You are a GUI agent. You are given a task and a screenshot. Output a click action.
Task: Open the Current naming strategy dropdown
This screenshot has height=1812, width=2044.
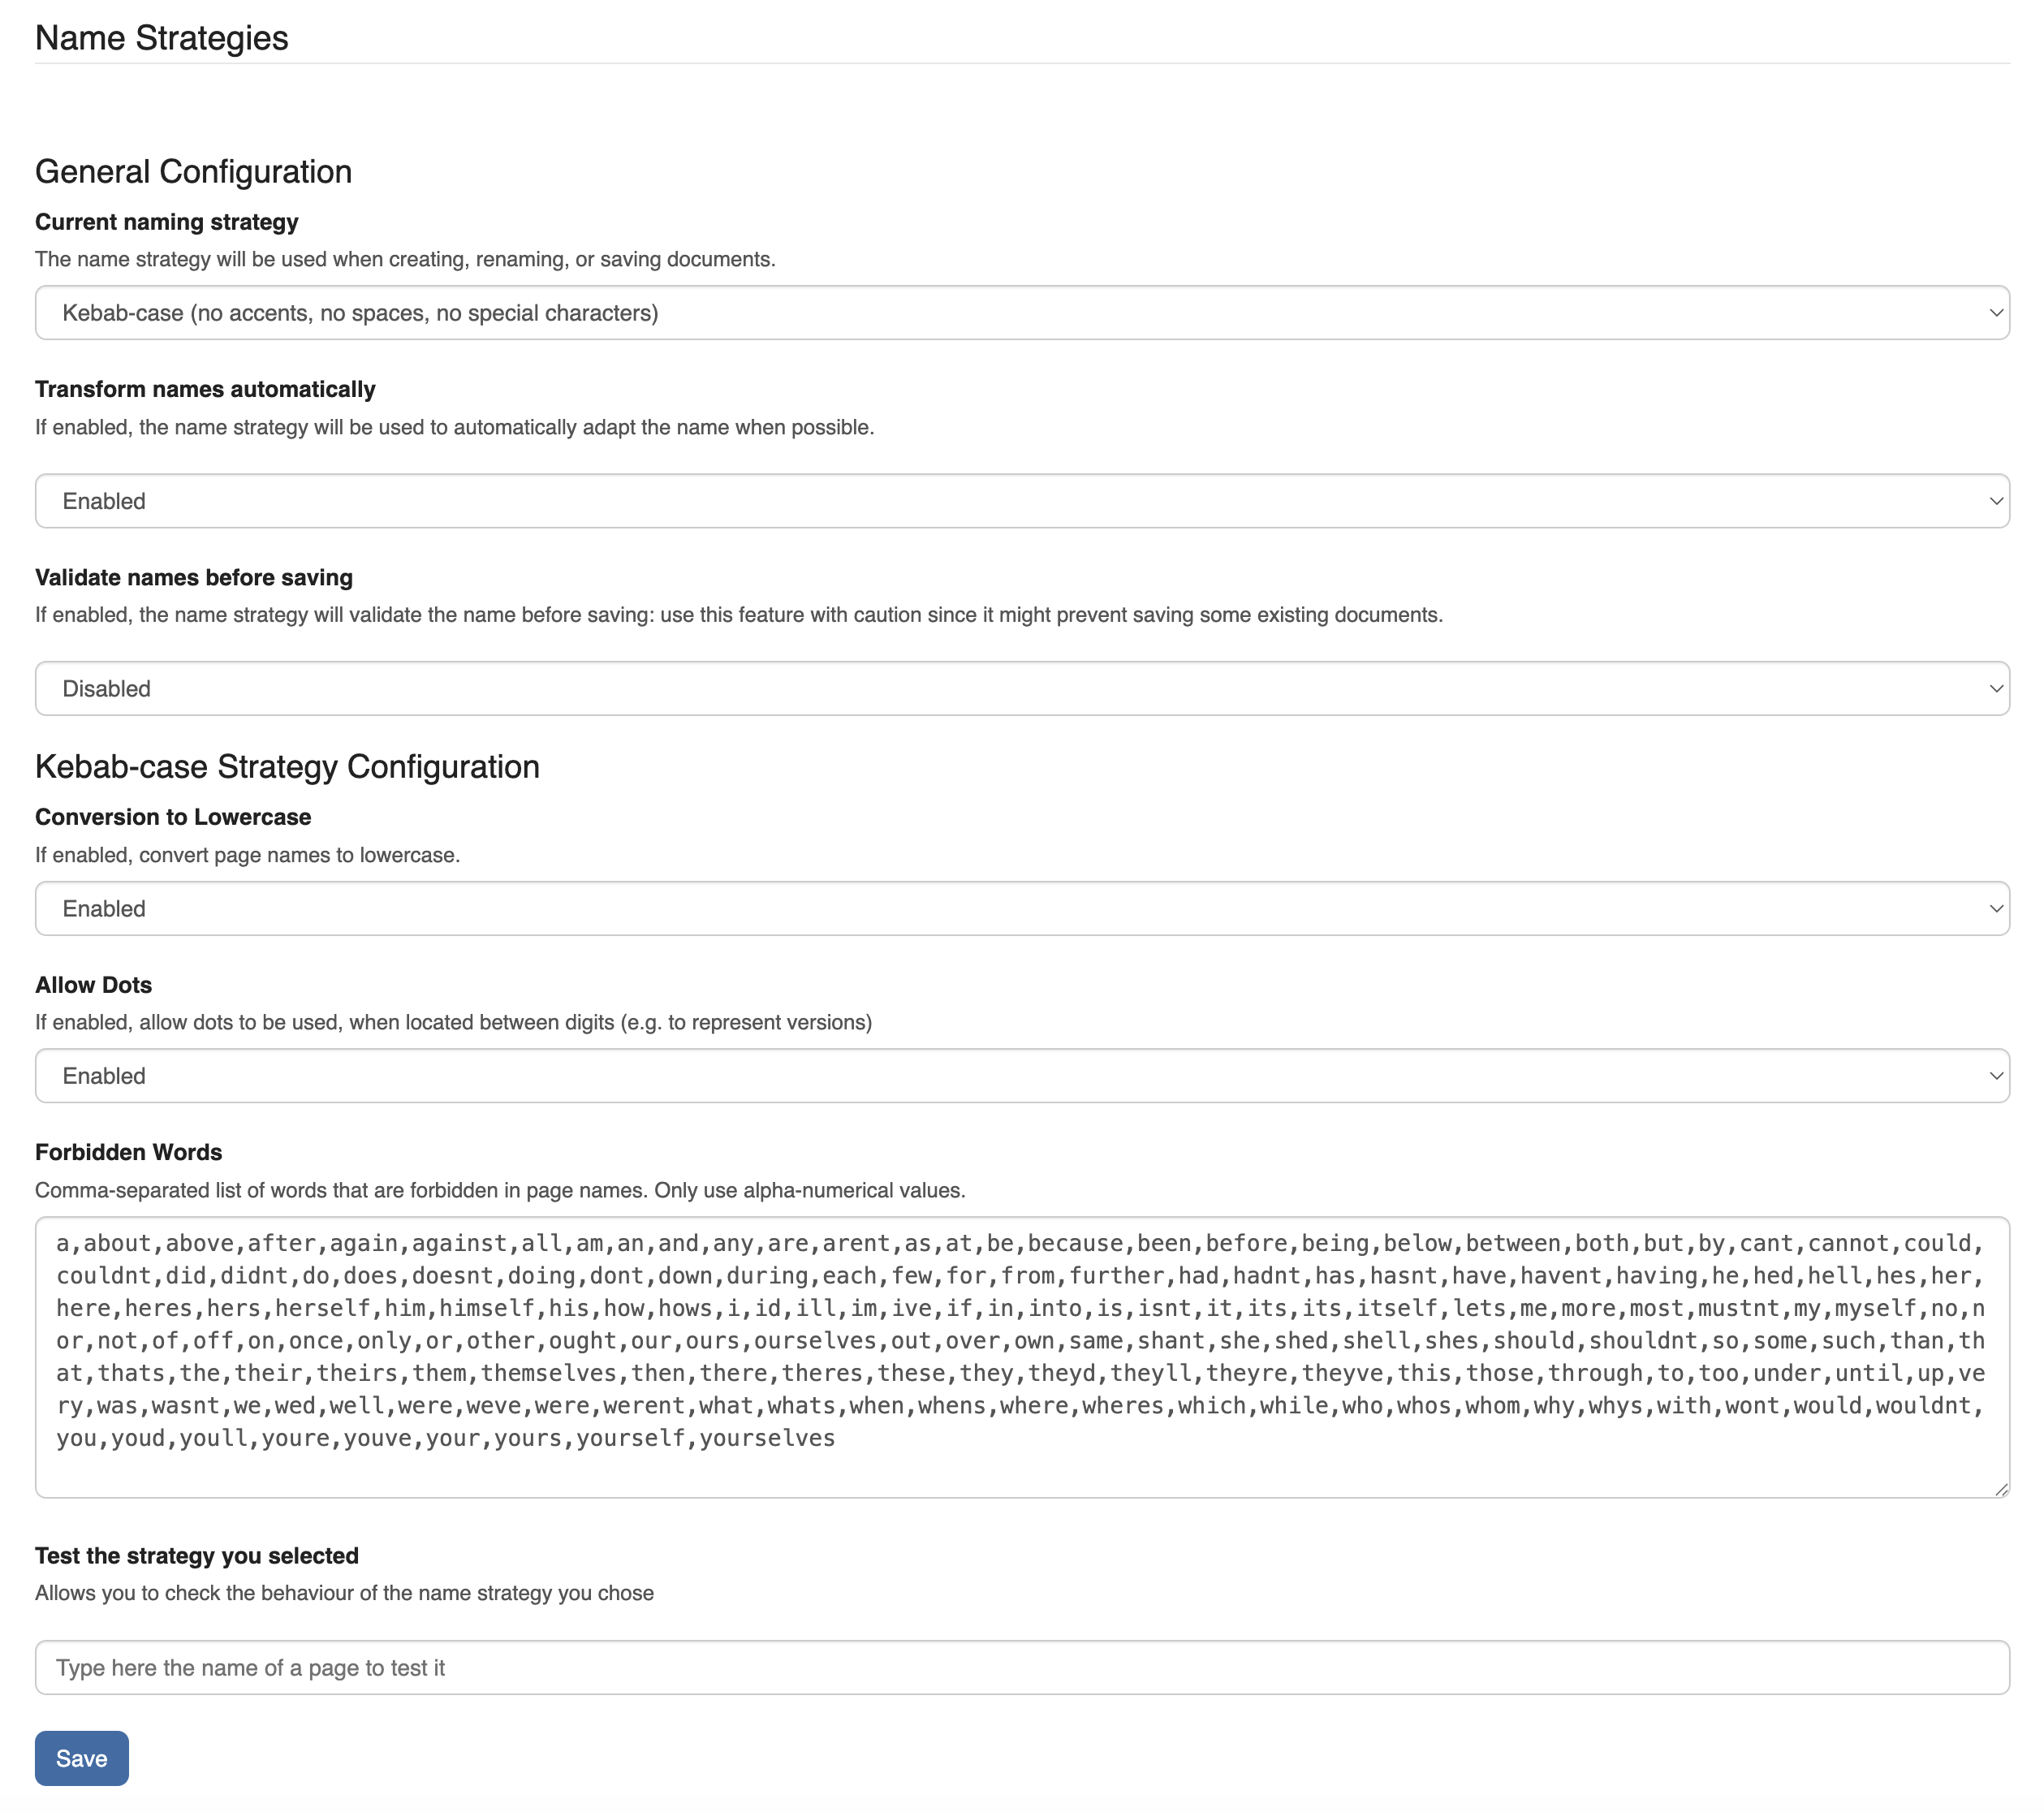point(1020,313)
